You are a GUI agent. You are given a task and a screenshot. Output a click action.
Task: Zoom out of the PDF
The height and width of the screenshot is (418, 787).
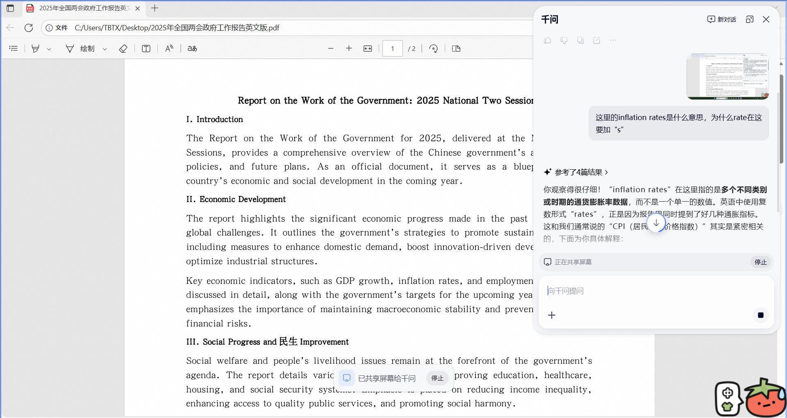331,49
